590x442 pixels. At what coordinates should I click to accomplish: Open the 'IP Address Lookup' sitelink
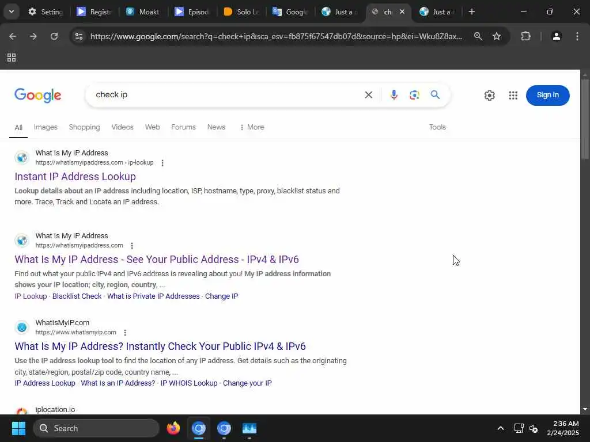[45, 383]
